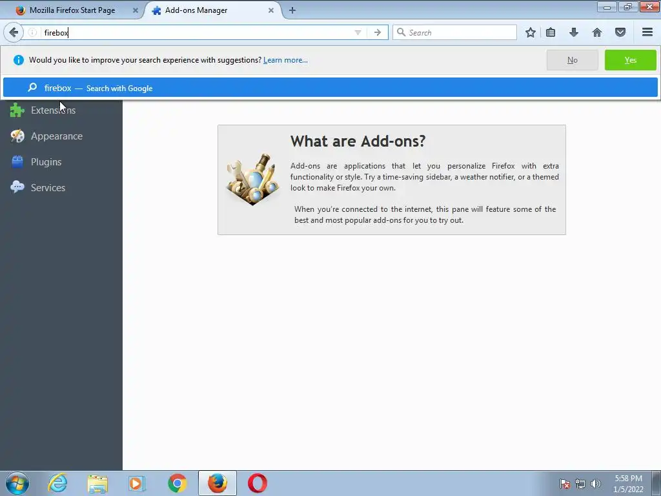Open a new tab with plus button

coord(292,10)
